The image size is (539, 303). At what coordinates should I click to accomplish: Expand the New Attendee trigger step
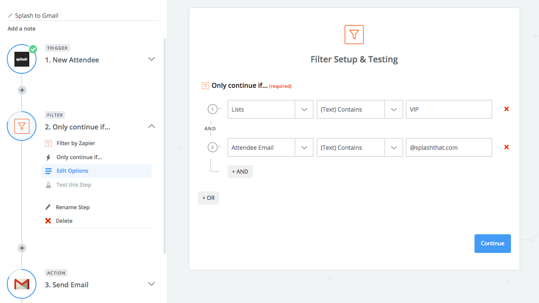tap(152, 59)
